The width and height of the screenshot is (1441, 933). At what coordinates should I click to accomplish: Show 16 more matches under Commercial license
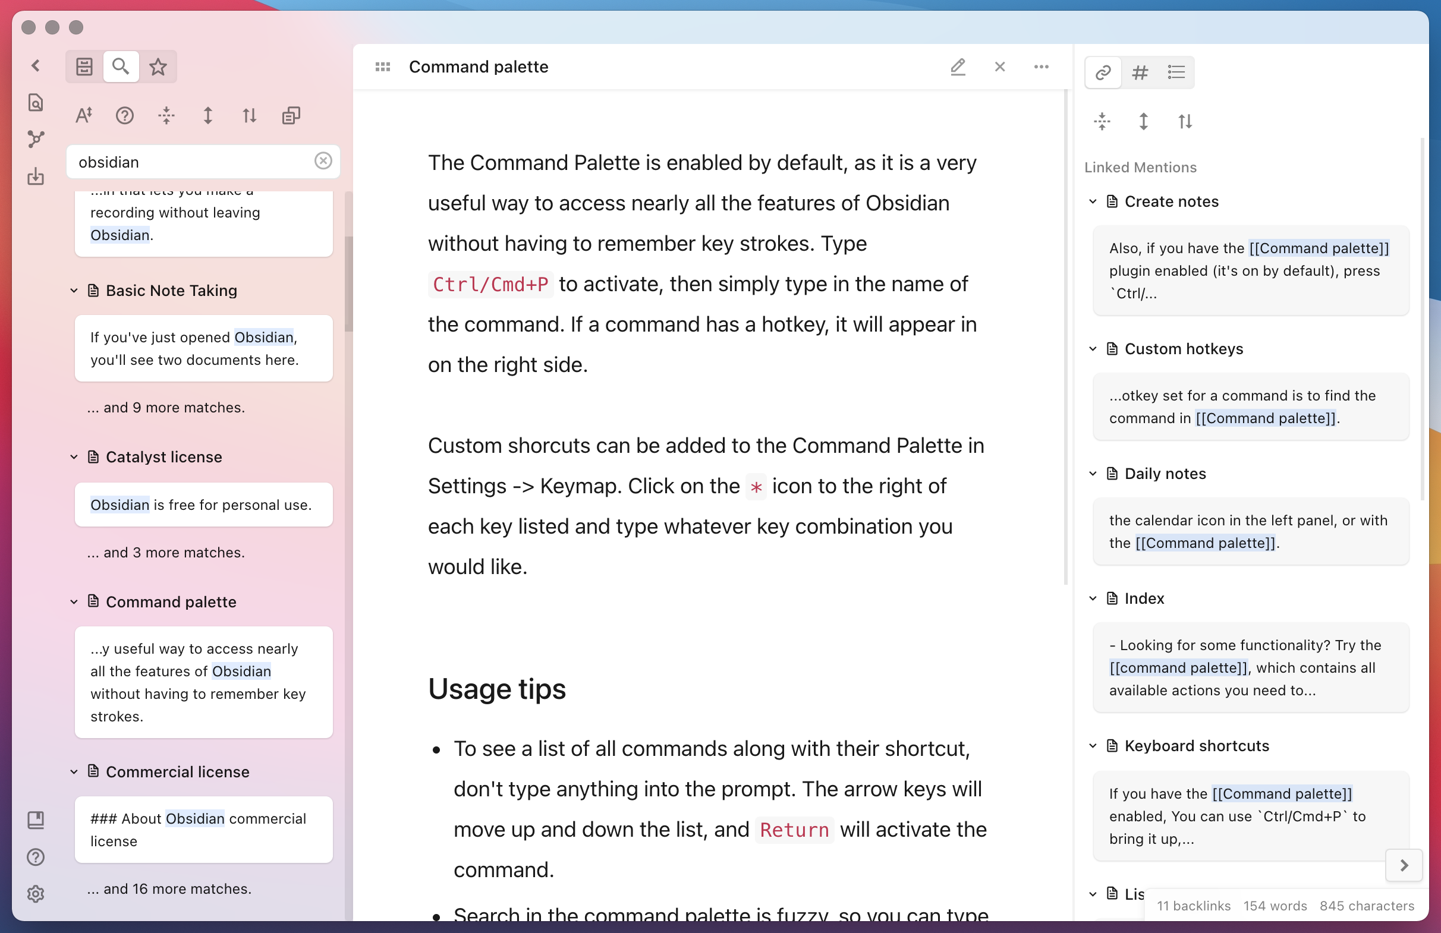(169, 889)
